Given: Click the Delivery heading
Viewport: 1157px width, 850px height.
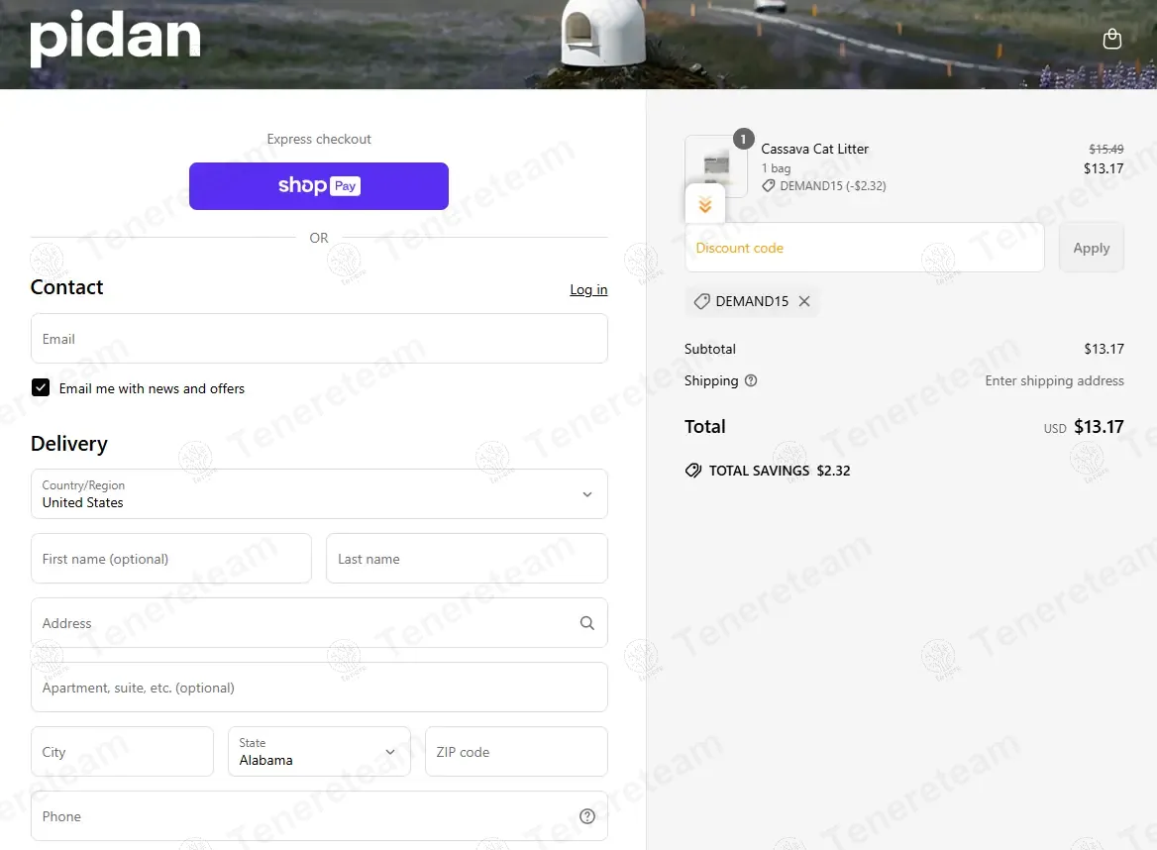Looking at the screenshot, I should tap(68, 444).
